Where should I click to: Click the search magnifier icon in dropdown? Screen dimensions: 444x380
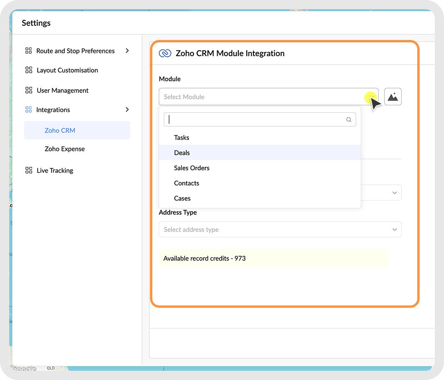[349, 120]
